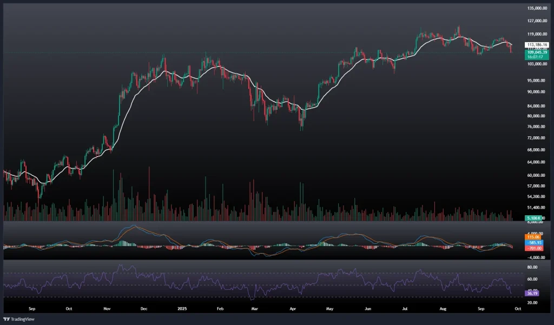Click the 16:07:17 candle countdown timer
This screenshot has height=325, width=554.
tap(535, 57)
